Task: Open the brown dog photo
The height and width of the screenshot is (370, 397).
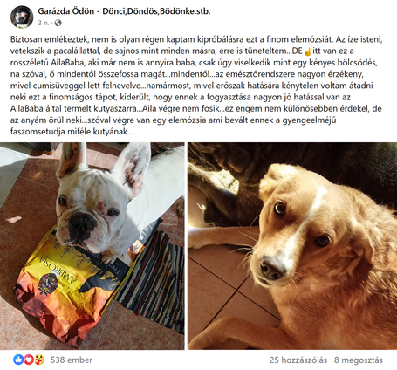Action: click(292, 246)
